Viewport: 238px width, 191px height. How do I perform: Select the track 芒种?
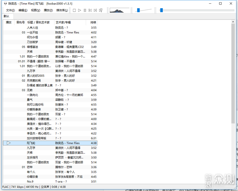click(x=50, y=167)
